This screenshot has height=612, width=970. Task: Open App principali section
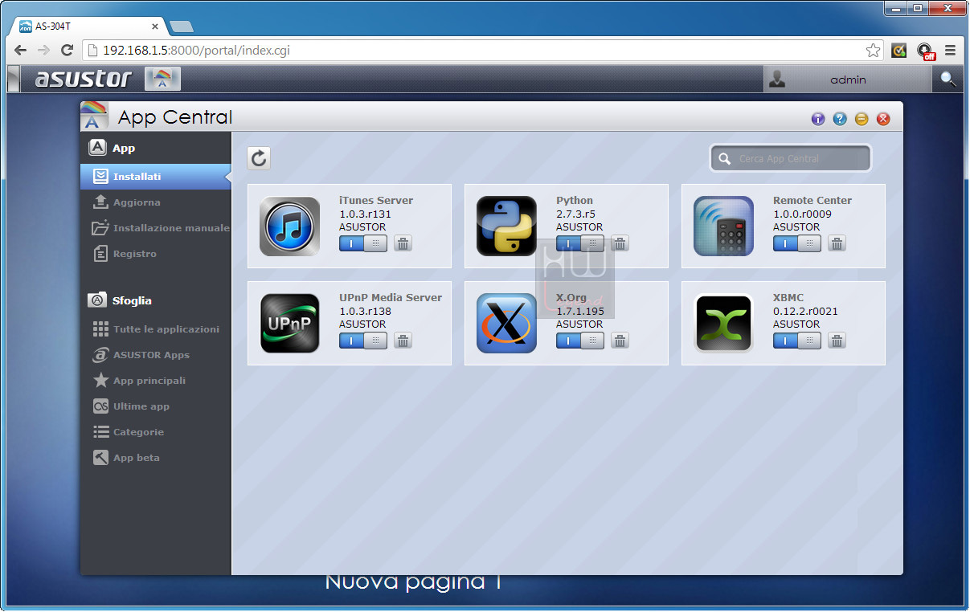click(156, 381)
